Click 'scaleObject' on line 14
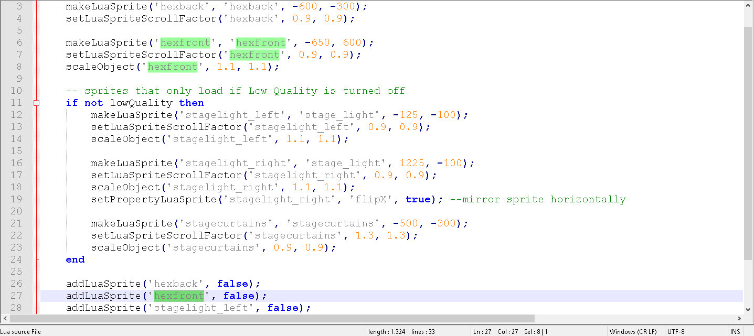This screenshot has width=754, height=336. click(125, 139)
